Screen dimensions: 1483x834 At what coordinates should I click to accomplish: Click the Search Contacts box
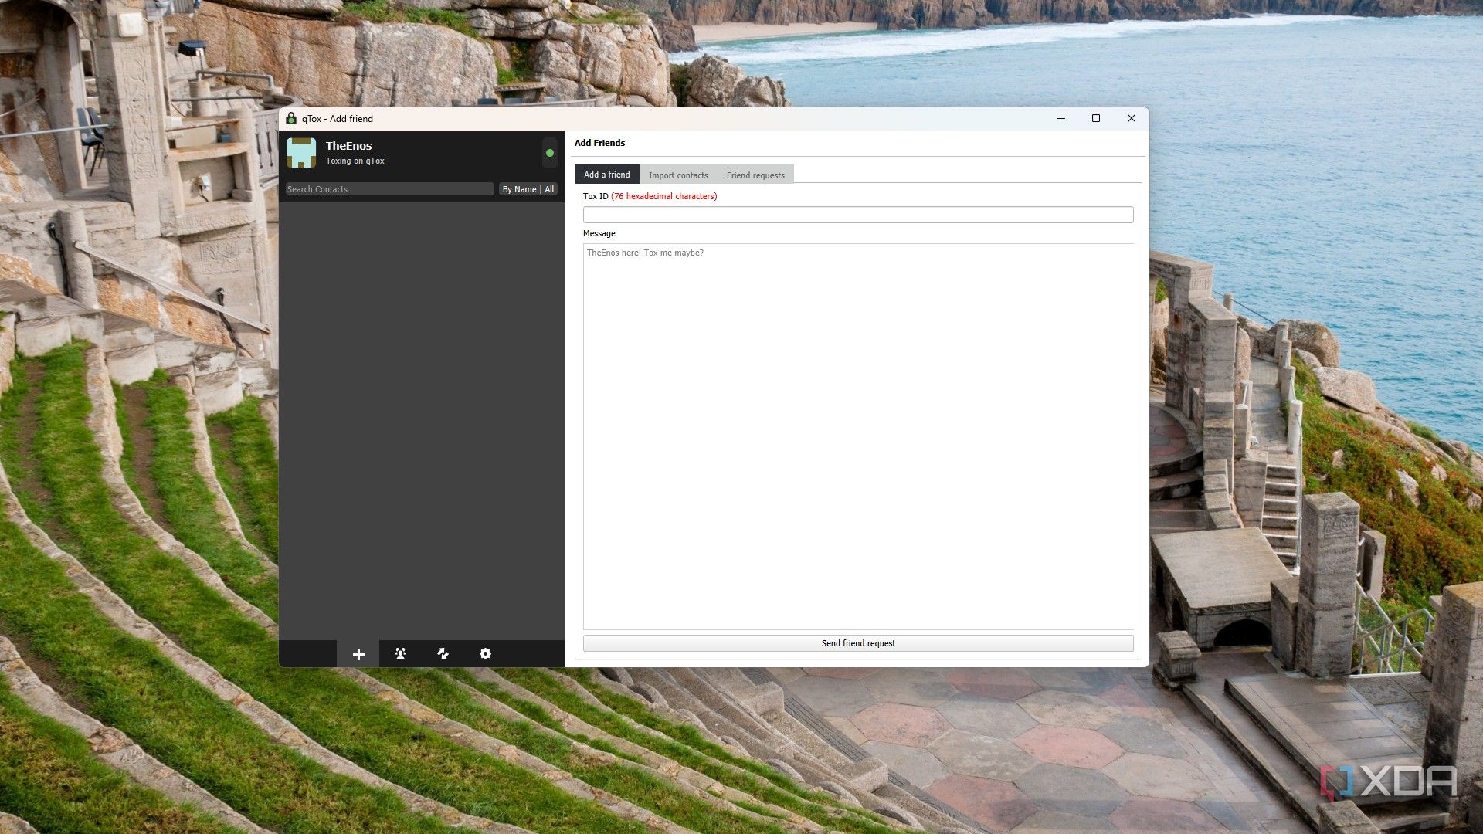(x=389, y=189)
